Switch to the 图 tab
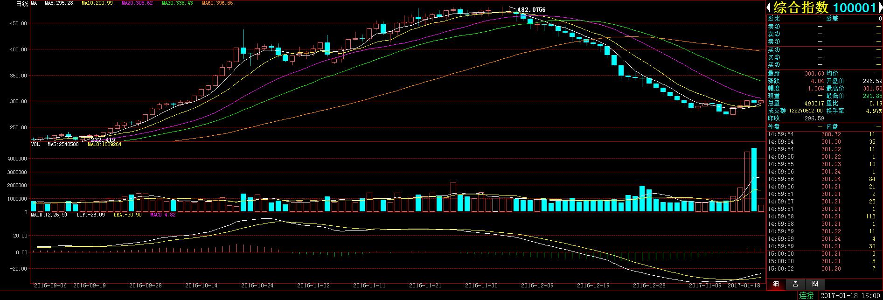The height and width of the screenshot is (300, 883). click(814, 284)
